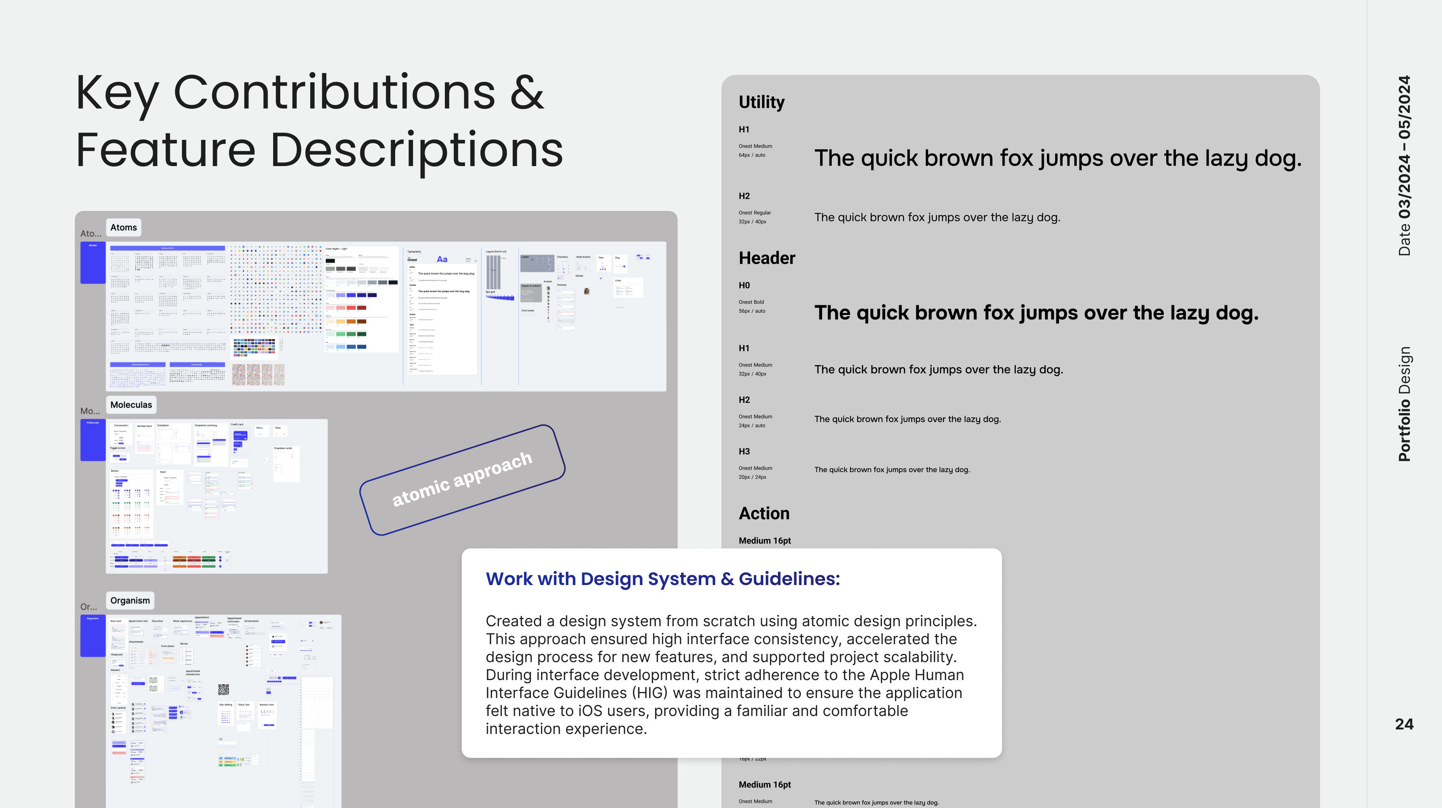Click the gray Layout Grid columns
Viewport: 1442px width, 808px height.
[x=493, y=272]
